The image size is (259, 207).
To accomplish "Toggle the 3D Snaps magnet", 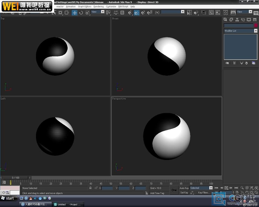I will pos(130,13).
